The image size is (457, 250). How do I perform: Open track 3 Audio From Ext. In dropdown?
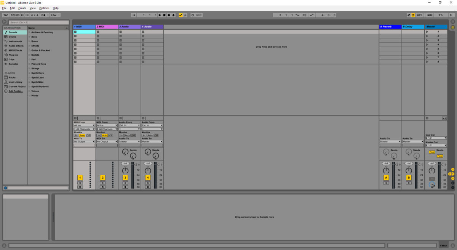pyautogui.click(x=129, y=125)
